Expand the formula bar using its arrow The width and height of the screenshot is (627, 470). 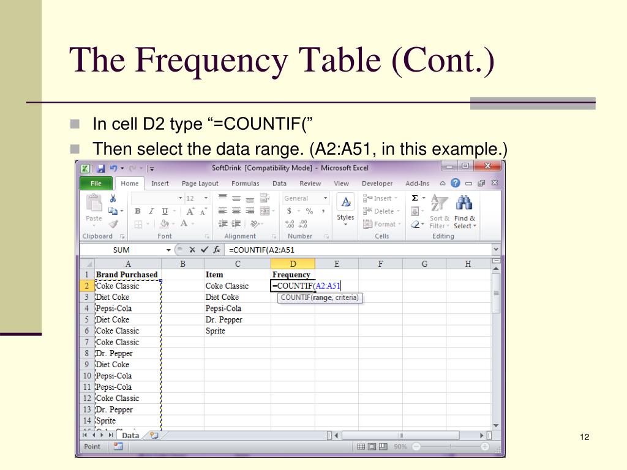[x=496, y=250]
